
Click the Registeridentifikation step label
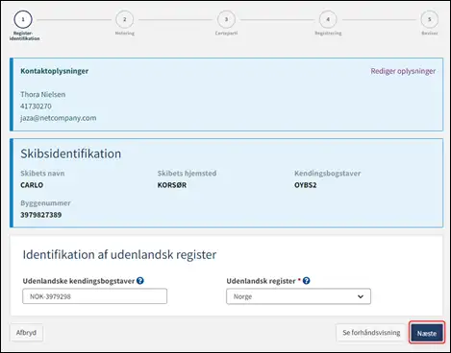(x=24, y=35)
